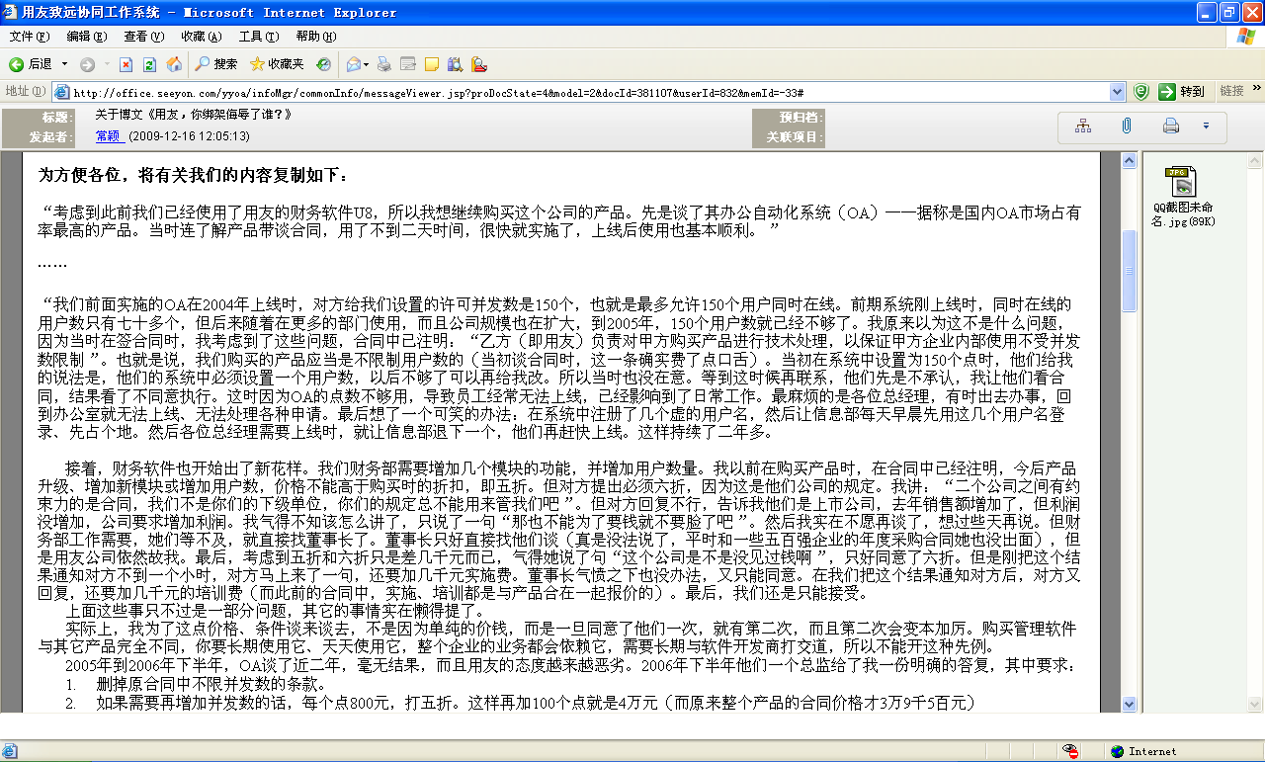Click the yellow note icon in toolbar

[x=431, y=64]
